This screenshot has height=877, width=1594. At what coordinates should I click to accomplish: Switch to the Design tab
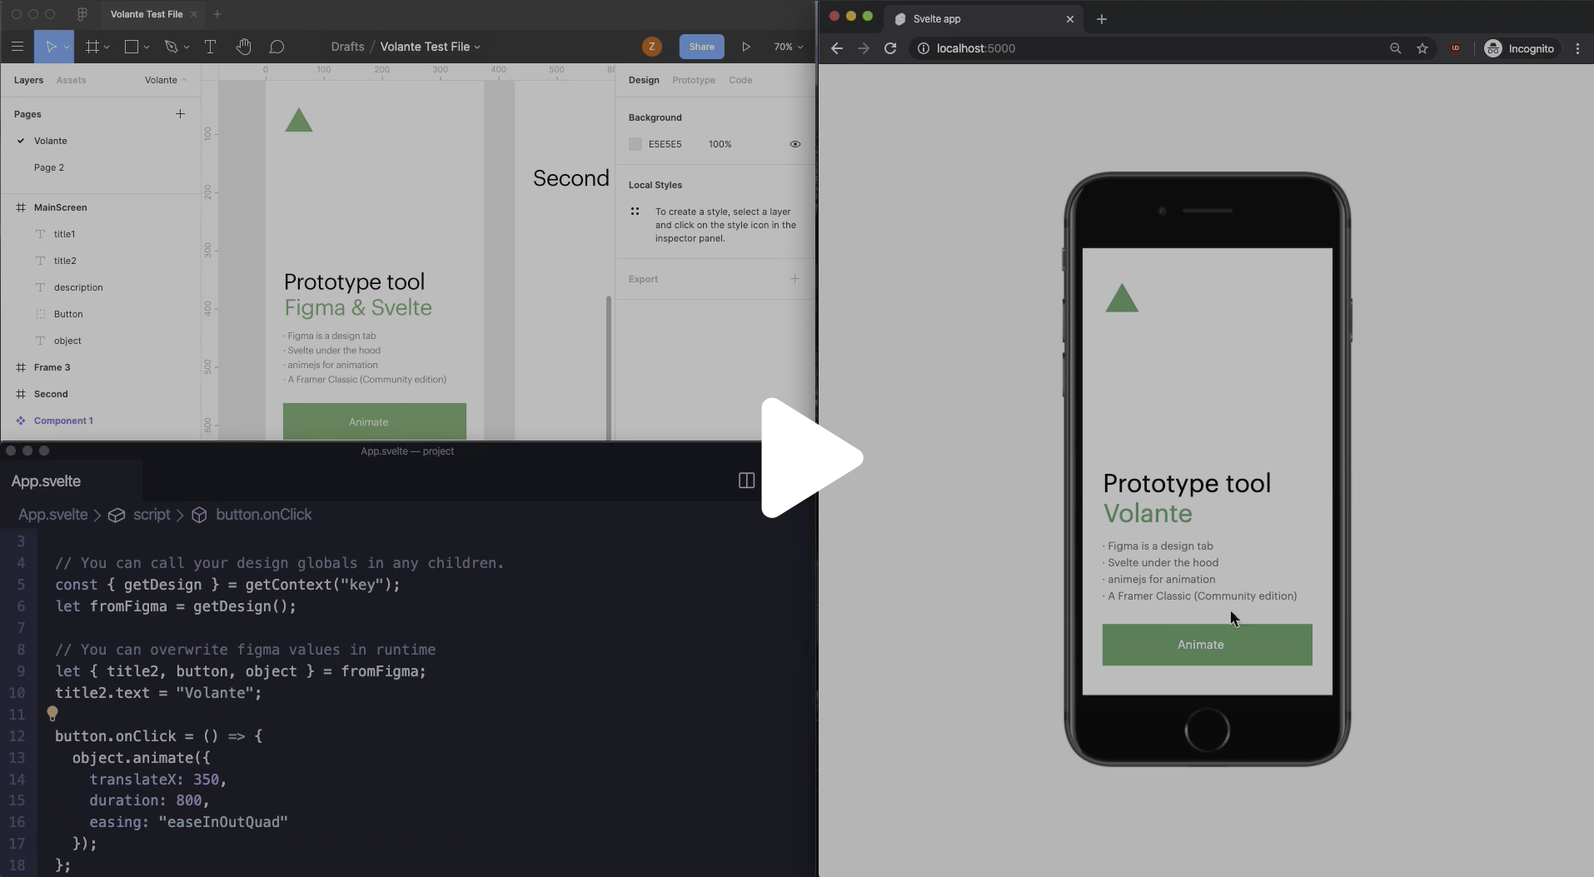[644, 80]
